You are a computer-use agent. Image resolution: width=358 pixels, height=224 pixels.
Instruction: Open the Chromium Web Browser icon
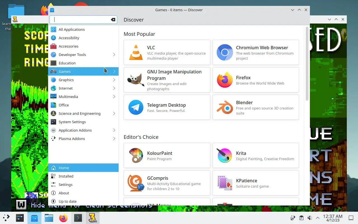pyautogui.click(x=225, y=52)
